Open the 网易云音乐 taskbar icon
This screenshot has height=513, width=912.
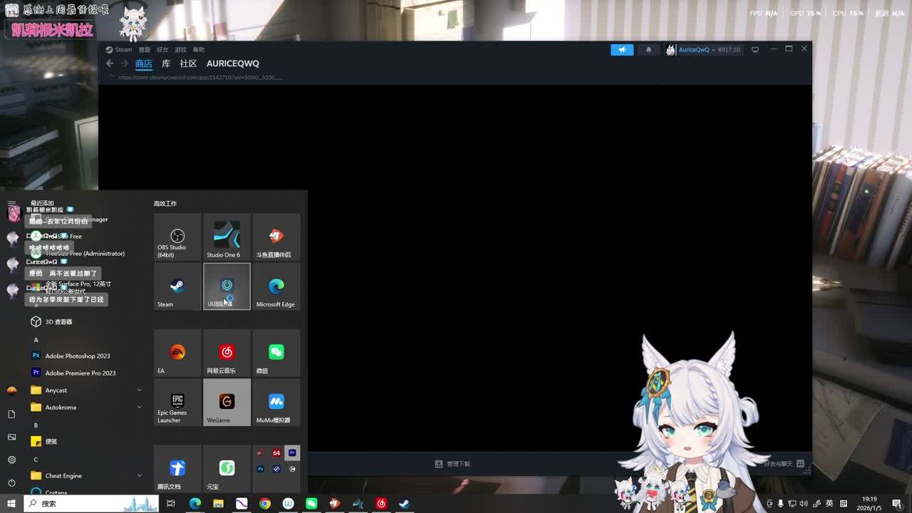(381, 504)
